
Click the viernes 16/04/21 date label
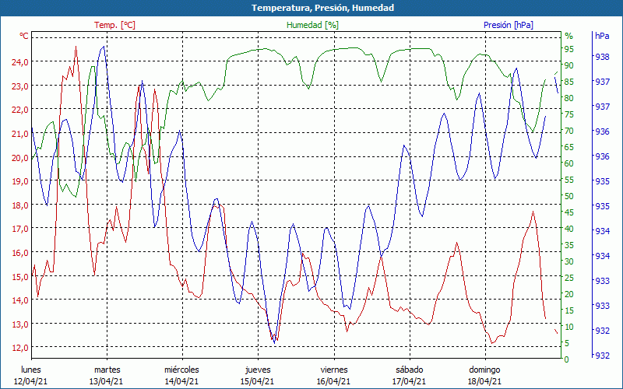click(334, 376)
